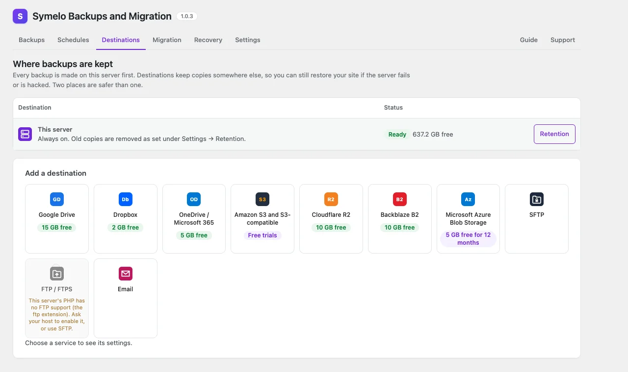Click the Where backups are kept heading

tap(63, 64)
